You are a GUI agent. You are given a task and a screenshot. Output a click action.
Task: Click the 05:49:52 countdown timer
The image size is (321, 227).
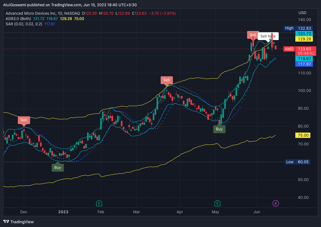(x=306, y=53)
